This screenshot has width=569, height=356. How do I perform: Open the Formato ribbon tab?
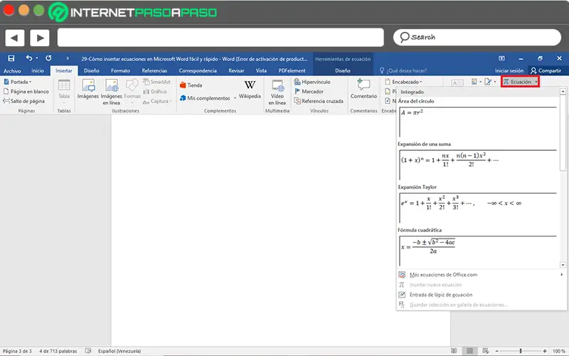click(x=120, y=70)
